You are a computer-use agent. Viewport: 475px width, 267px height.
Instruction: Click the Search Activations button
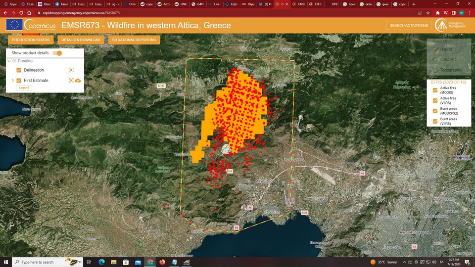click(x=408, y=25)
